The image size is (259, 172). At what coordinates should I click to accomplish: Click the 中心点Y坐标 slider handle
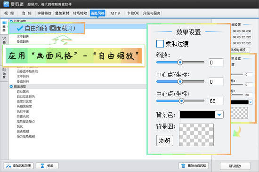coord(181,101)
